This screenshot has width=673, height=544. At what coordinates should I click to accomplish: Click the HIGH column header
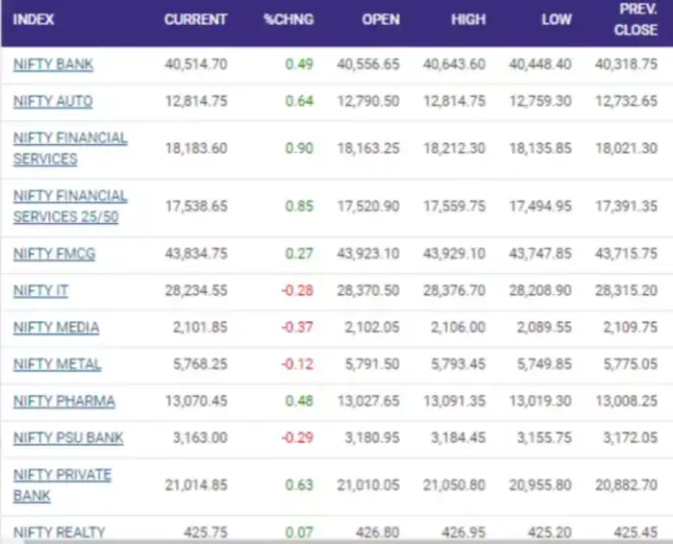[468, 19]
